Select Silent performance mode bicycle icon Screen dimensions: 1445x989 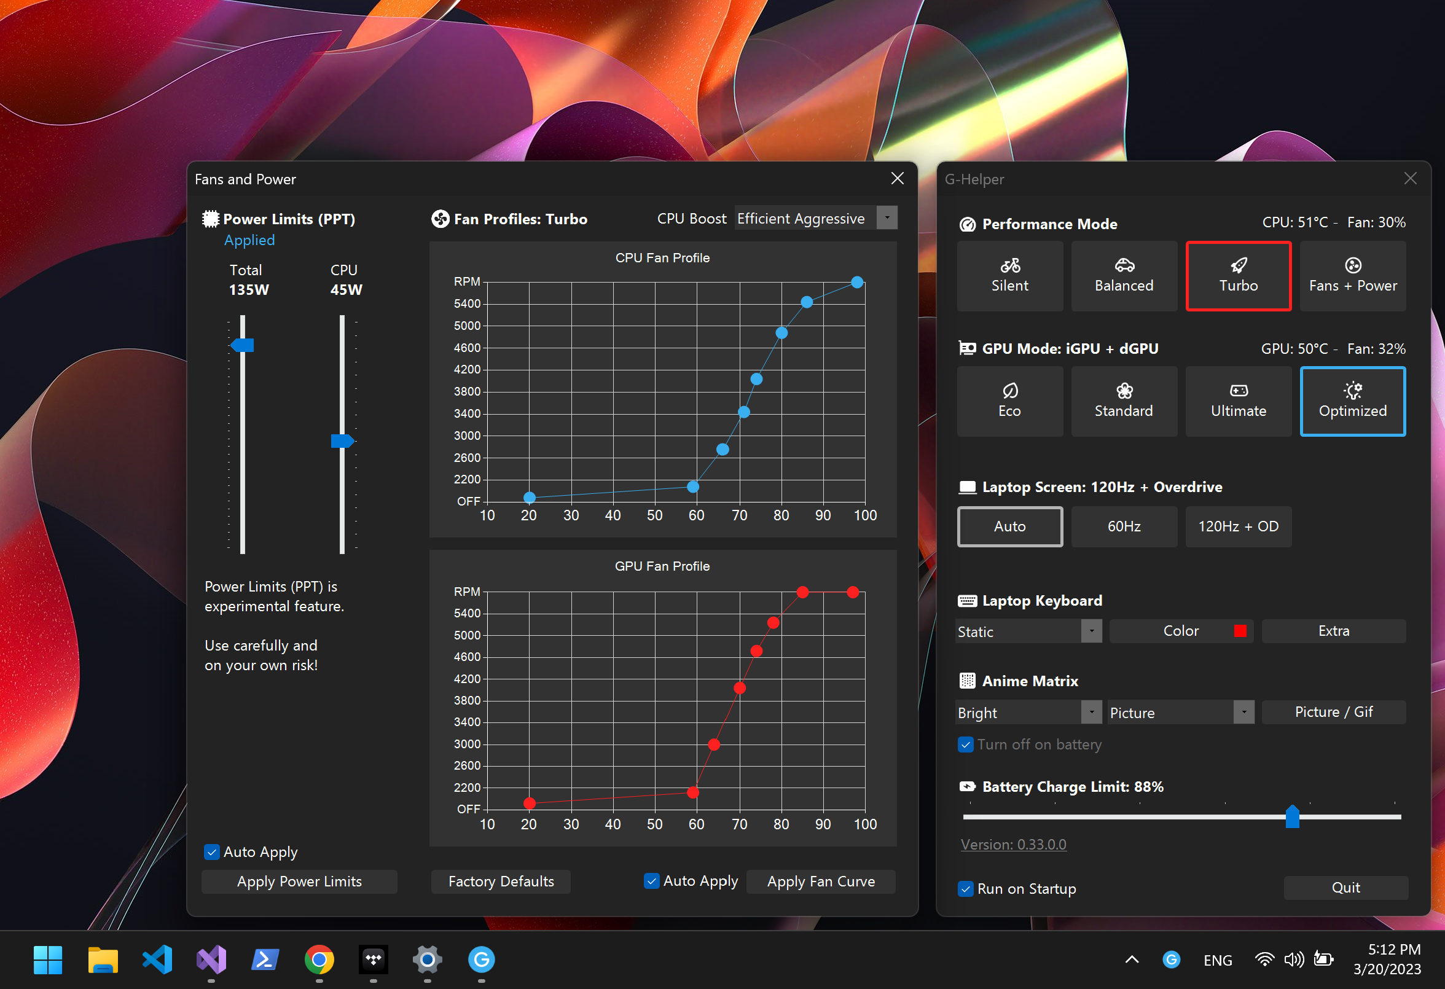coord(1010,266)
